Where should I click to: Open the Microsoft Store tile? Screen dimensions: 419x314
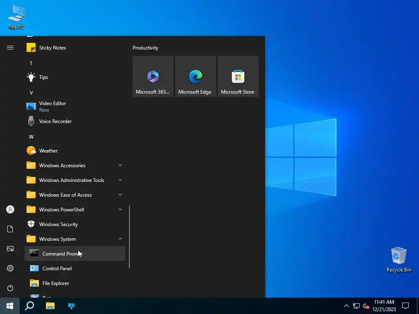point(238,76)
